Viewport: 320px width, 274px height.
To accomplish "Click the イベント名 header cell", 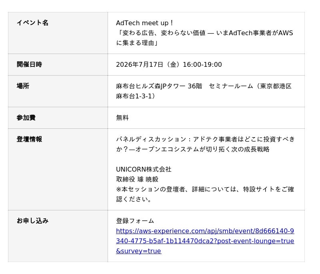I will coord(58,33).
